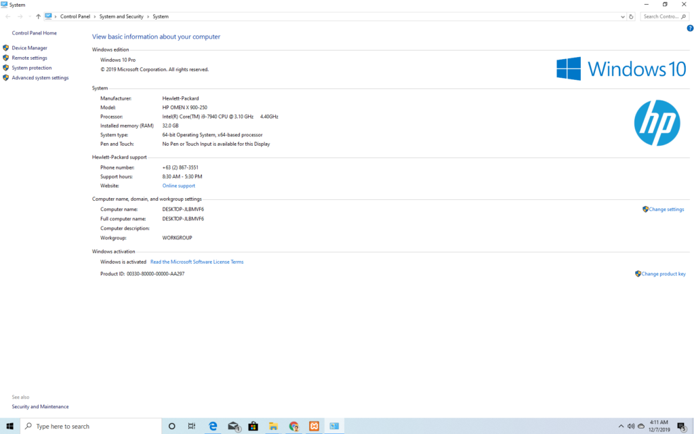Open the Windows Start menu

(9, 426)
